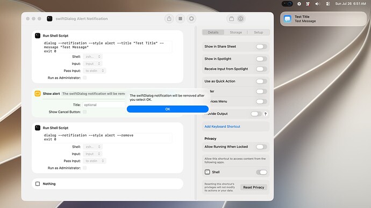Open the Provide Output help question mark
Image resolution: width=371 pixels, height=208 pixels.
266,114
